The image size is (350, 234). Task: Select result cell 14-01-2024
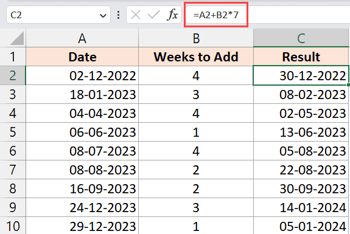301,207
